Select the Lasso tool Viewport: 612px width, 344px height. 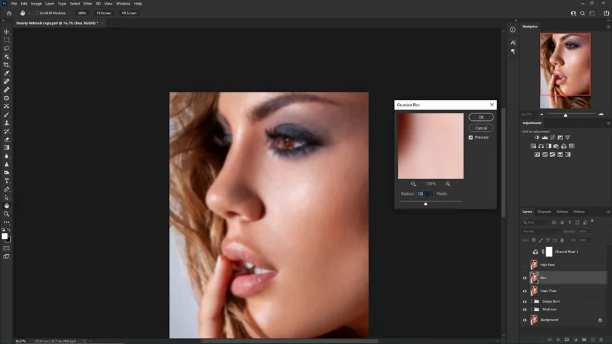(6, 48)
